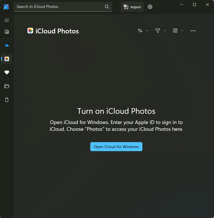Select iCloud Photos in the sidebar
The height and width of the screenshot is (218, 214).
(7, 59)
